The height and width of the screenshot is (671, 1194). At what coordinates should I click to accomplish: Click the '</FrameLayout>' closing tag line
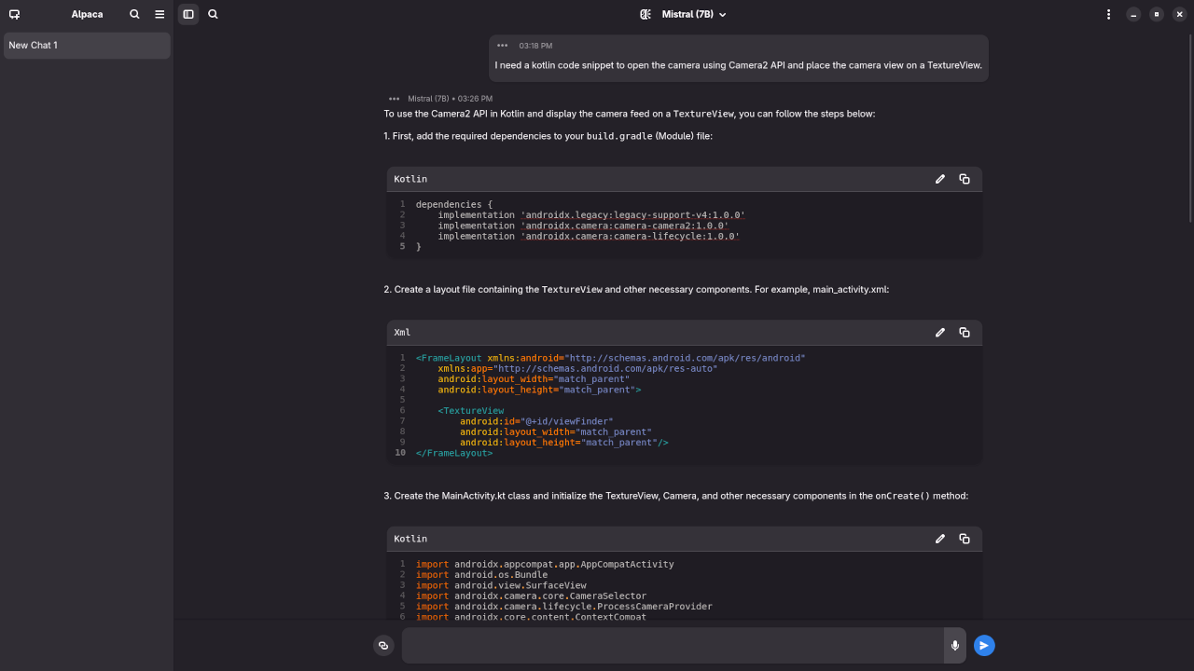click(x=454, y=453)
